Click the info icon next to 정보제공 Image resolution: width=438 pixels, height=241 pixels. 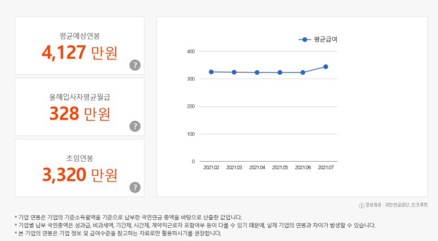tap(362, 205)
